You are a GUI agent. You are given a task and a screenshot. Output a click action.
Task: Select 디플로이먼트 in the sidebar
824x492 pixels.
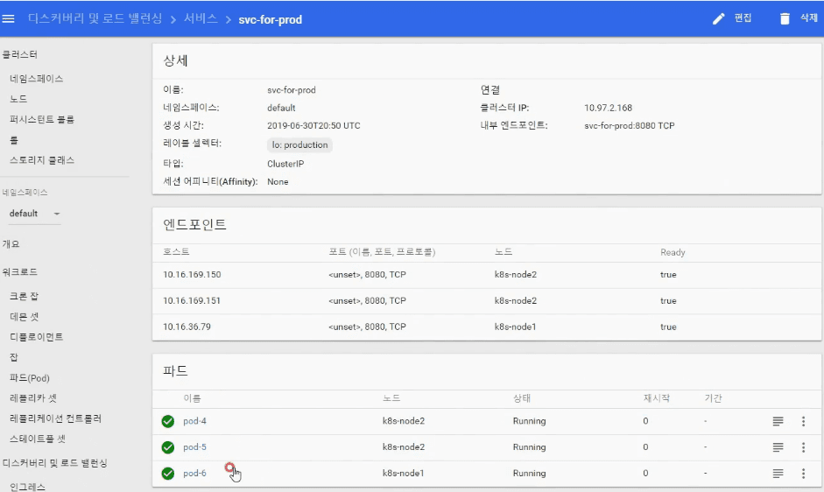36,337
